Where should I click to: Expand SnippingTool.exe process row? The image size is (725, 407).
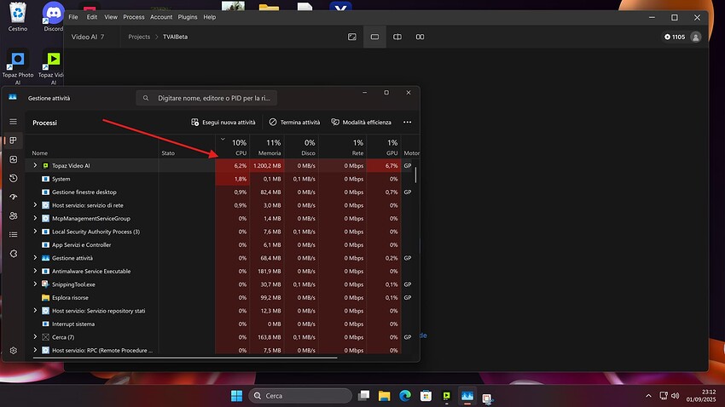pos(35,284)
